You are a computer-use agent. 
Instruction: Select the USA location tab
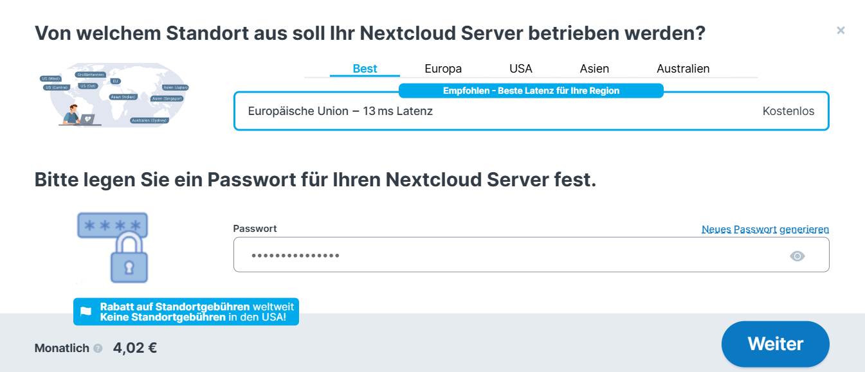(x=521, y=69)
